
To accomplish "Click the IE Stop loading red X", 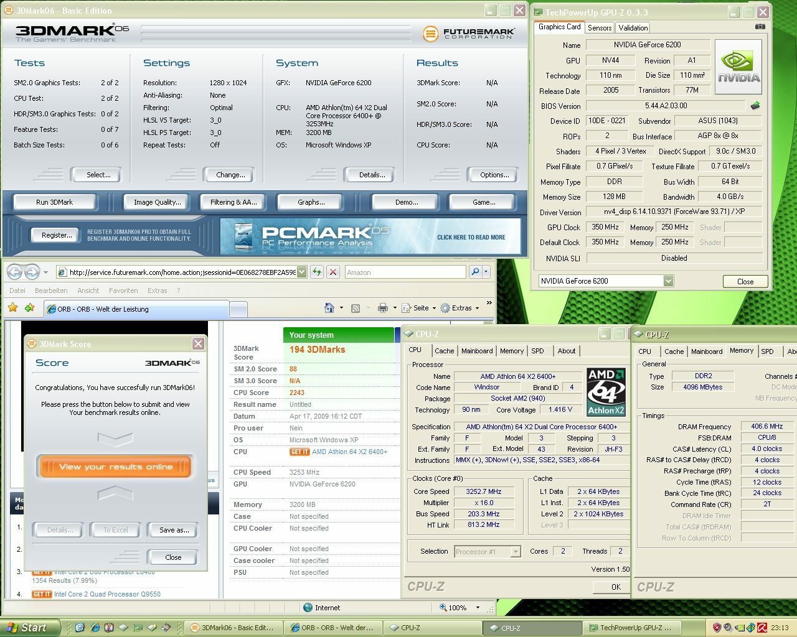I will pyautogui.click(x=333, y=272).
